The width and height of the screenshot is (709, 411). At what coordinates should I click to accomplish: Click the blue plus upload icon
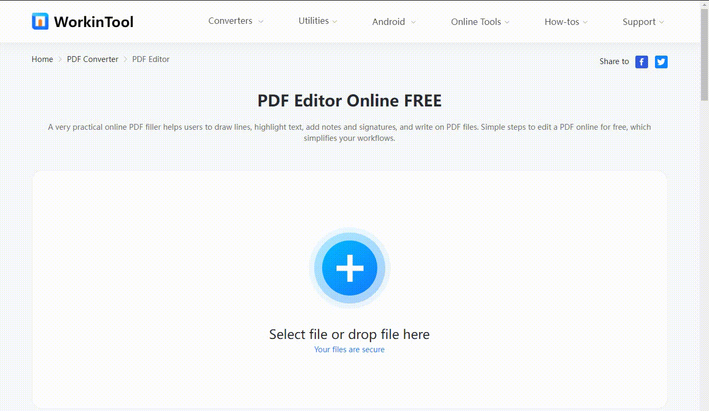[x=349, y=268]
